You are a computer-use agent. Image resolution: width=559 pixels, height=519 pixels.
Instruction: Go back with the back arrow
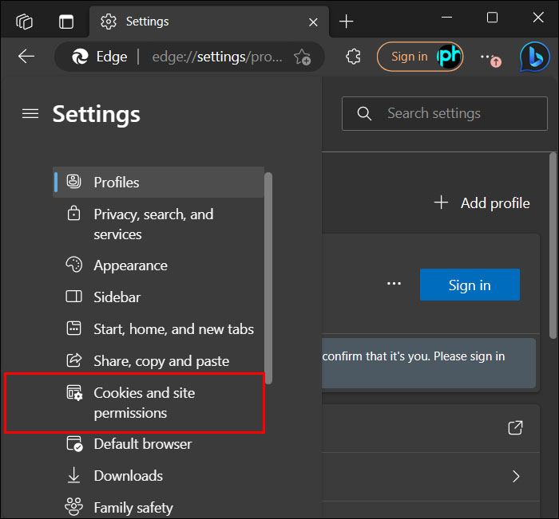(x=26, y=57)
